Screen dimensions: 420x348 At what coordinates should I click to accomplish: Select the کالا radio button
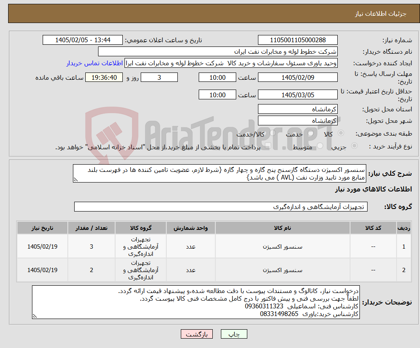point(341,133)
